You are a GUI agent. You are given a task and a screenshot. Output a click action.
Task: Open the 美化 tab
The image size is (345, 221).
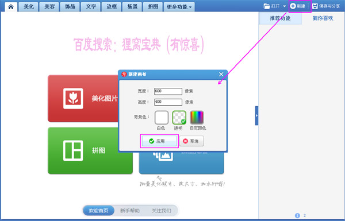click(x=29, y=6)
